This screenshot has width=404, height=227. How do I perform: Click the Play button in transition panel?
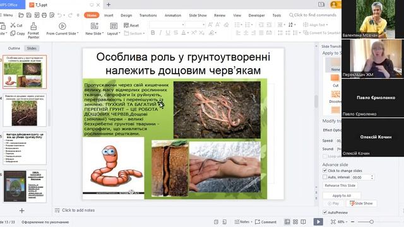tap(333, 203)
